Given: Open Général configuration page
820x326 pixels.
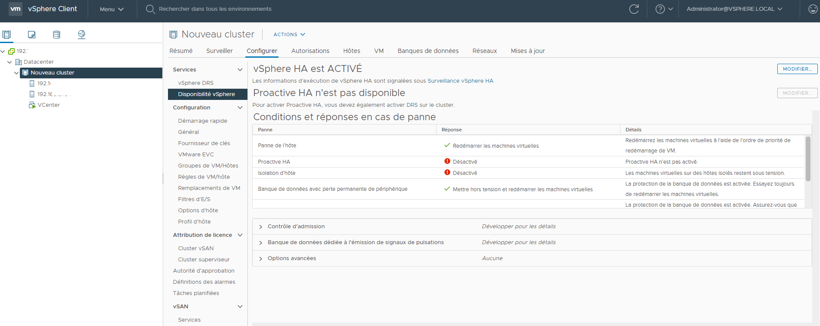Looking at the screenshot, I should click(188, 132).
